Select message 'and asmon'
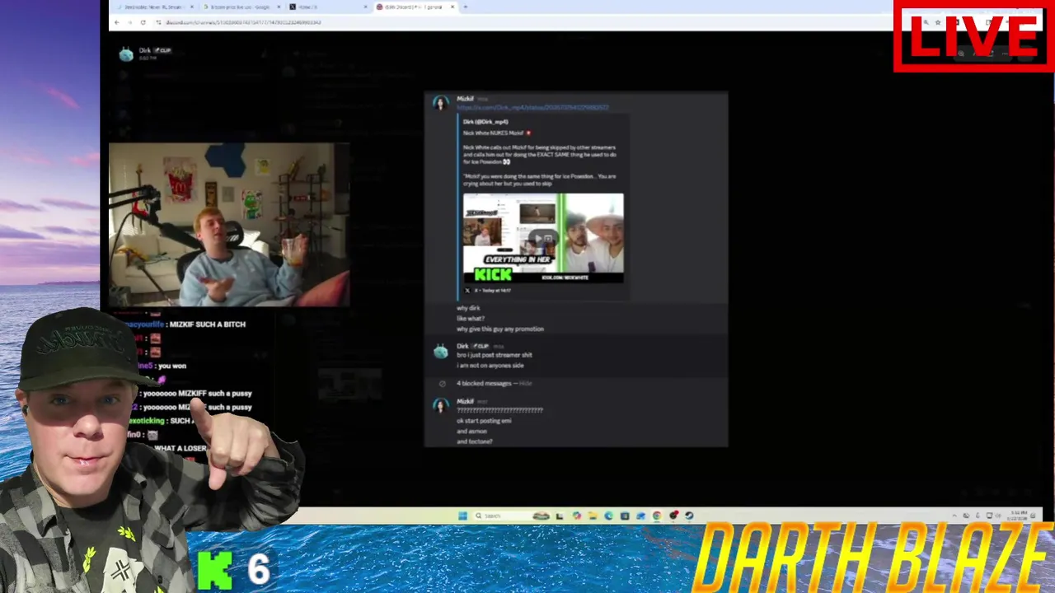The image size is (1055, 593). point(472,432)
